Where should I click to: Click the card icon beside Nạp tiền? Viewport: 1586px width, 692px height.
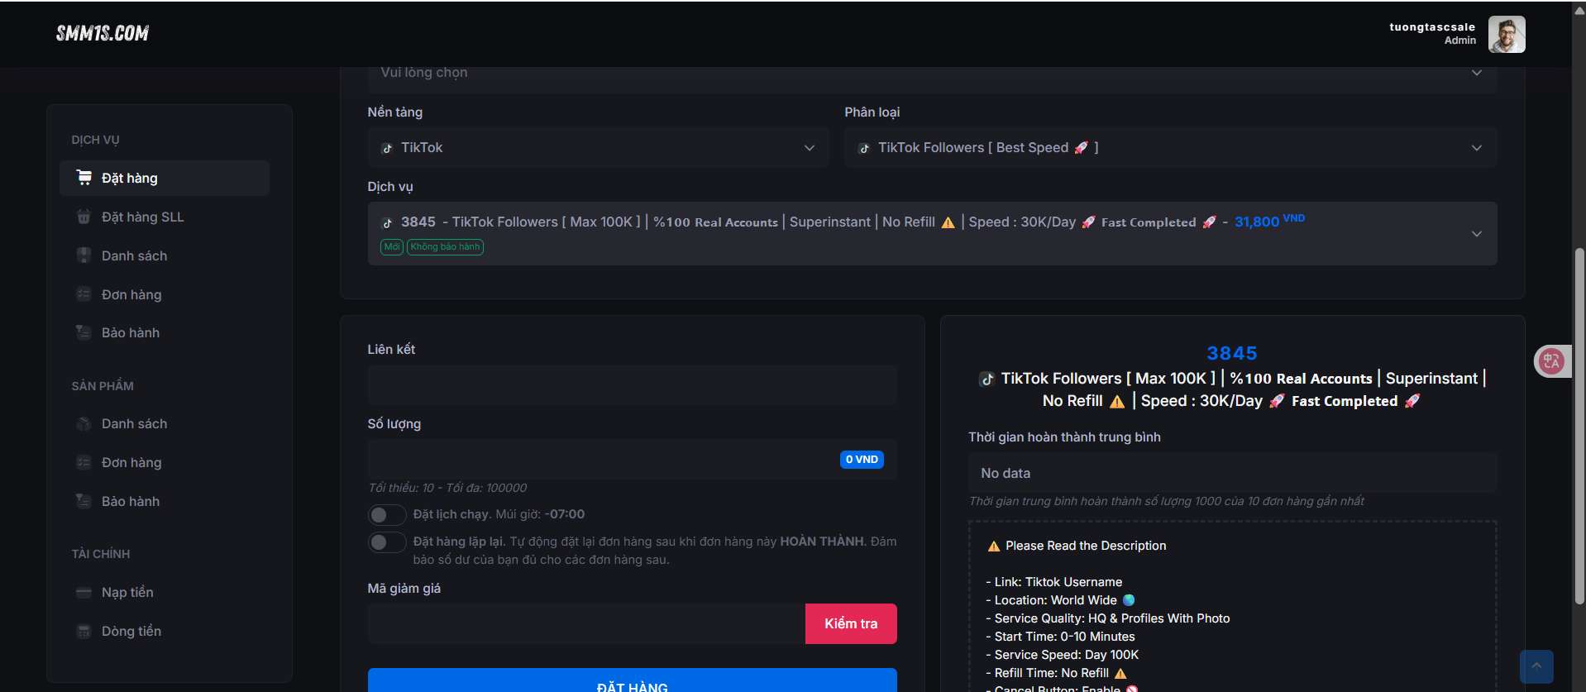(84, 592)
